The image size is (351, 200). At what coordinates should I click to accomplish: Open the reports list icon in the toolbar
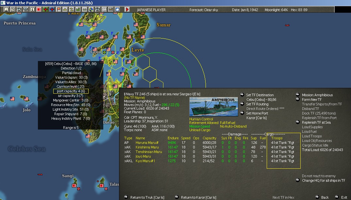tap(12, 9)
